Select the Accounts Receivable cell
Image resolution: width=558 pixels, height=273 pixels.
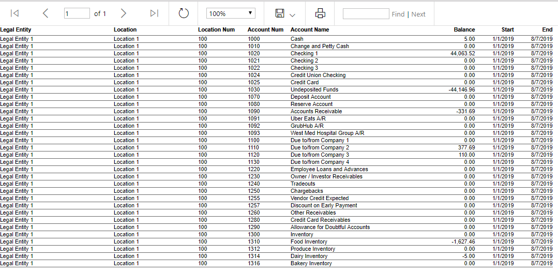click(x=316, y=111)
